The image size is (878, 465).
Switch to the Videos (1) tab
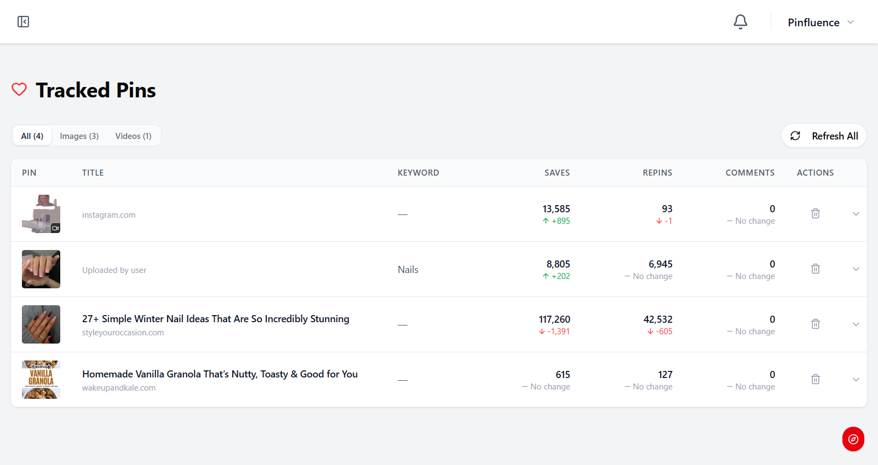(133, 136)
